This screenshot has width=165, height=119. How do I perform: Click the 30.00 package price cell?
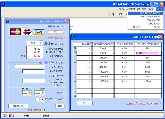pos(103,48)
